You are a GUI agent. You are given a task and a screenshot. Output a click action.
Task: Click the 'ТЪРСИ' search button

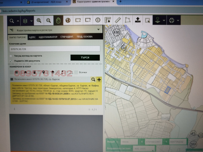point(85,58)
